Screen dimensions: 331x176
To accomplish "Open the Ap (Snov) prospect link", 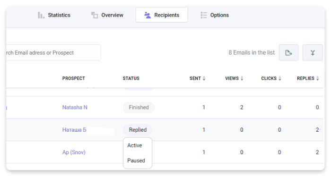I will pyautogui.click(x=74, y=152).
